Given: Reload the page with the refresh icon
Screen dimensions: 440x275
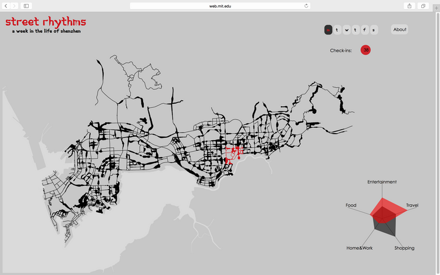Looking at the screenshot, I should (306, 6).
